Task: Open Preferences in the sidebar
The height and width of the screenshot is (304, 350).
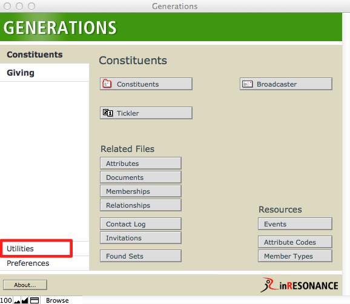Action: (44, 263)
